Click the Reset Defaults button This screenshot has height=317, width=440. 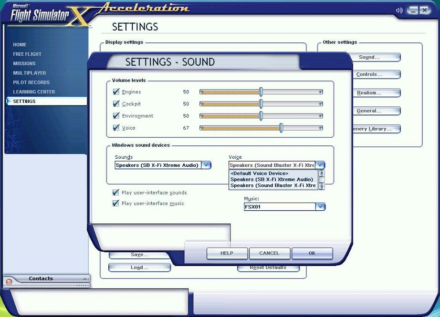point(268,268)
